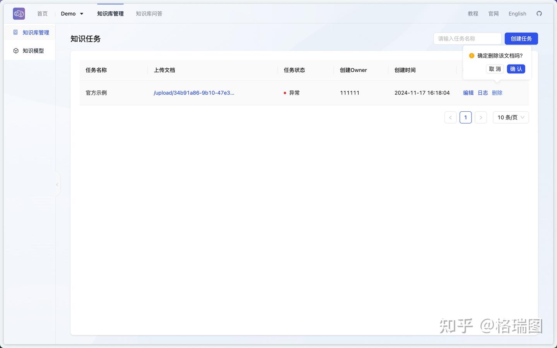Click the 请输入任务名称 search field
557x348 pixels.
click(x=467, y=38)
